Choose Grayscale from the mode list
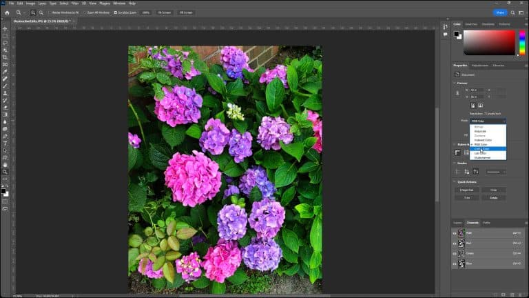The width and height of the screenshot is (529, 298). pyautogui.click(x=488, y=131)
